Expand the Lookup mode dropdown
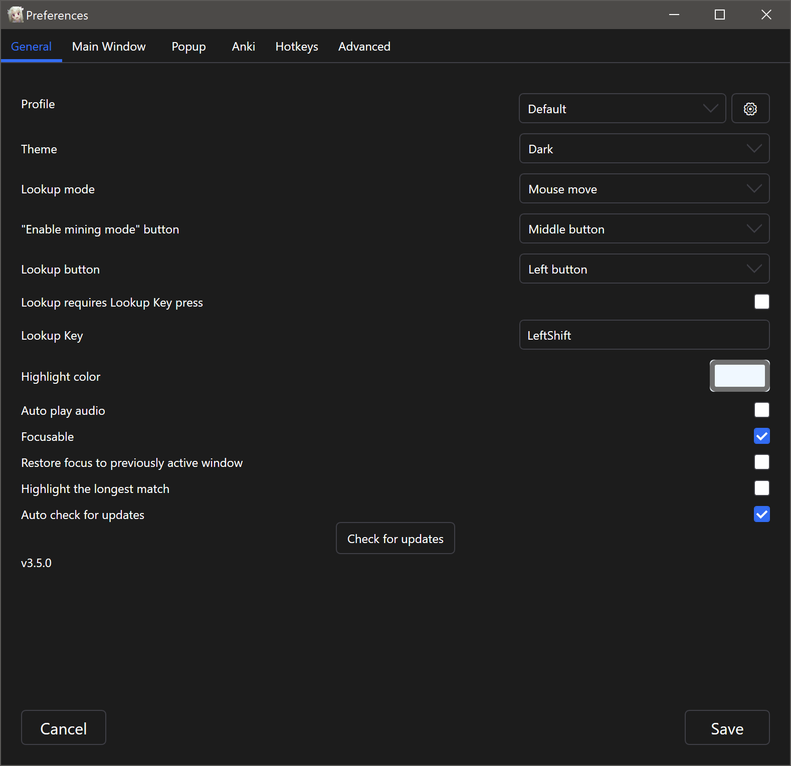The width and height of the screenshot is (791, 766). [644, 189]
